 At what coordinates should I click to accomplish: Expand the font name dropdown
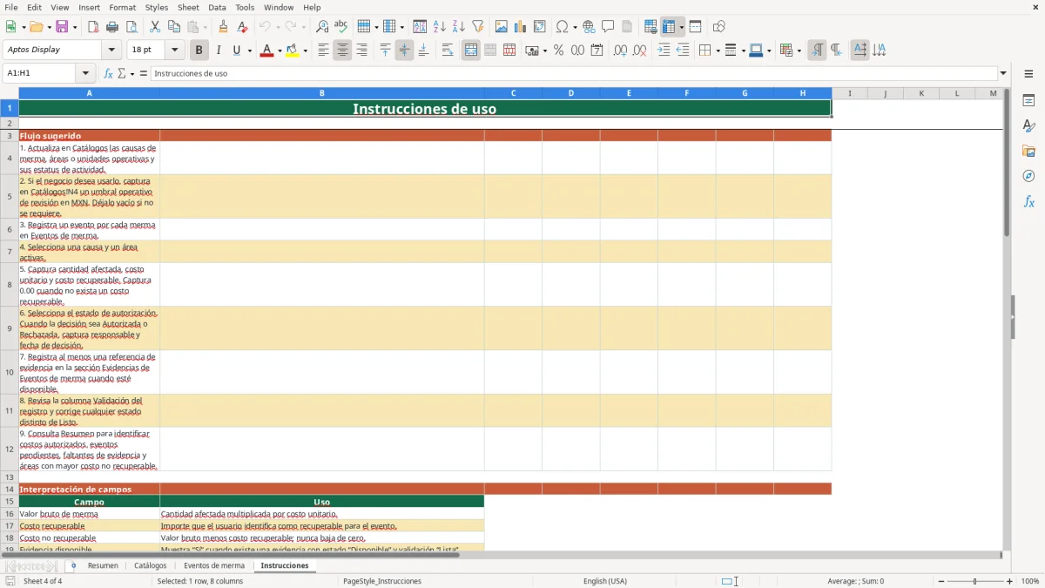pos(111,50)
